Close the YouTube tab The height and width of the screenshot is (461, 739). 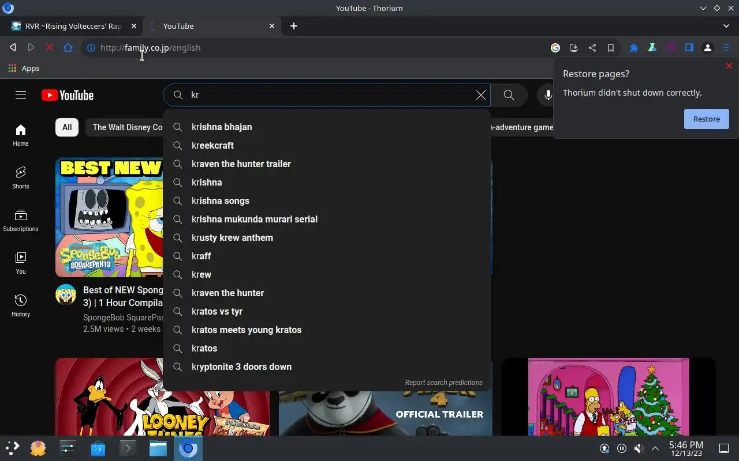(x=273, y=26)
